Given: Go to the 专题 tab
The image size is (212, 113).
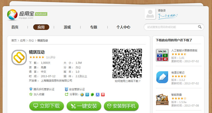Looking at the screenshot, I should tap(94, 27).
